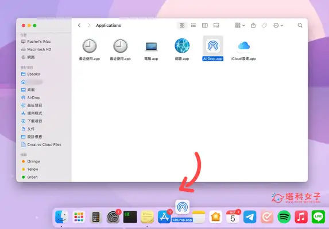Open the home folder item in sidebar
329x229 pixels.
click(32, 82)
